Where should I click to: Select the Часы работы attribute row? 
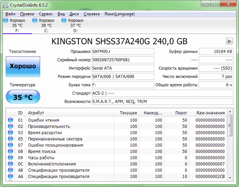(117, 157)
